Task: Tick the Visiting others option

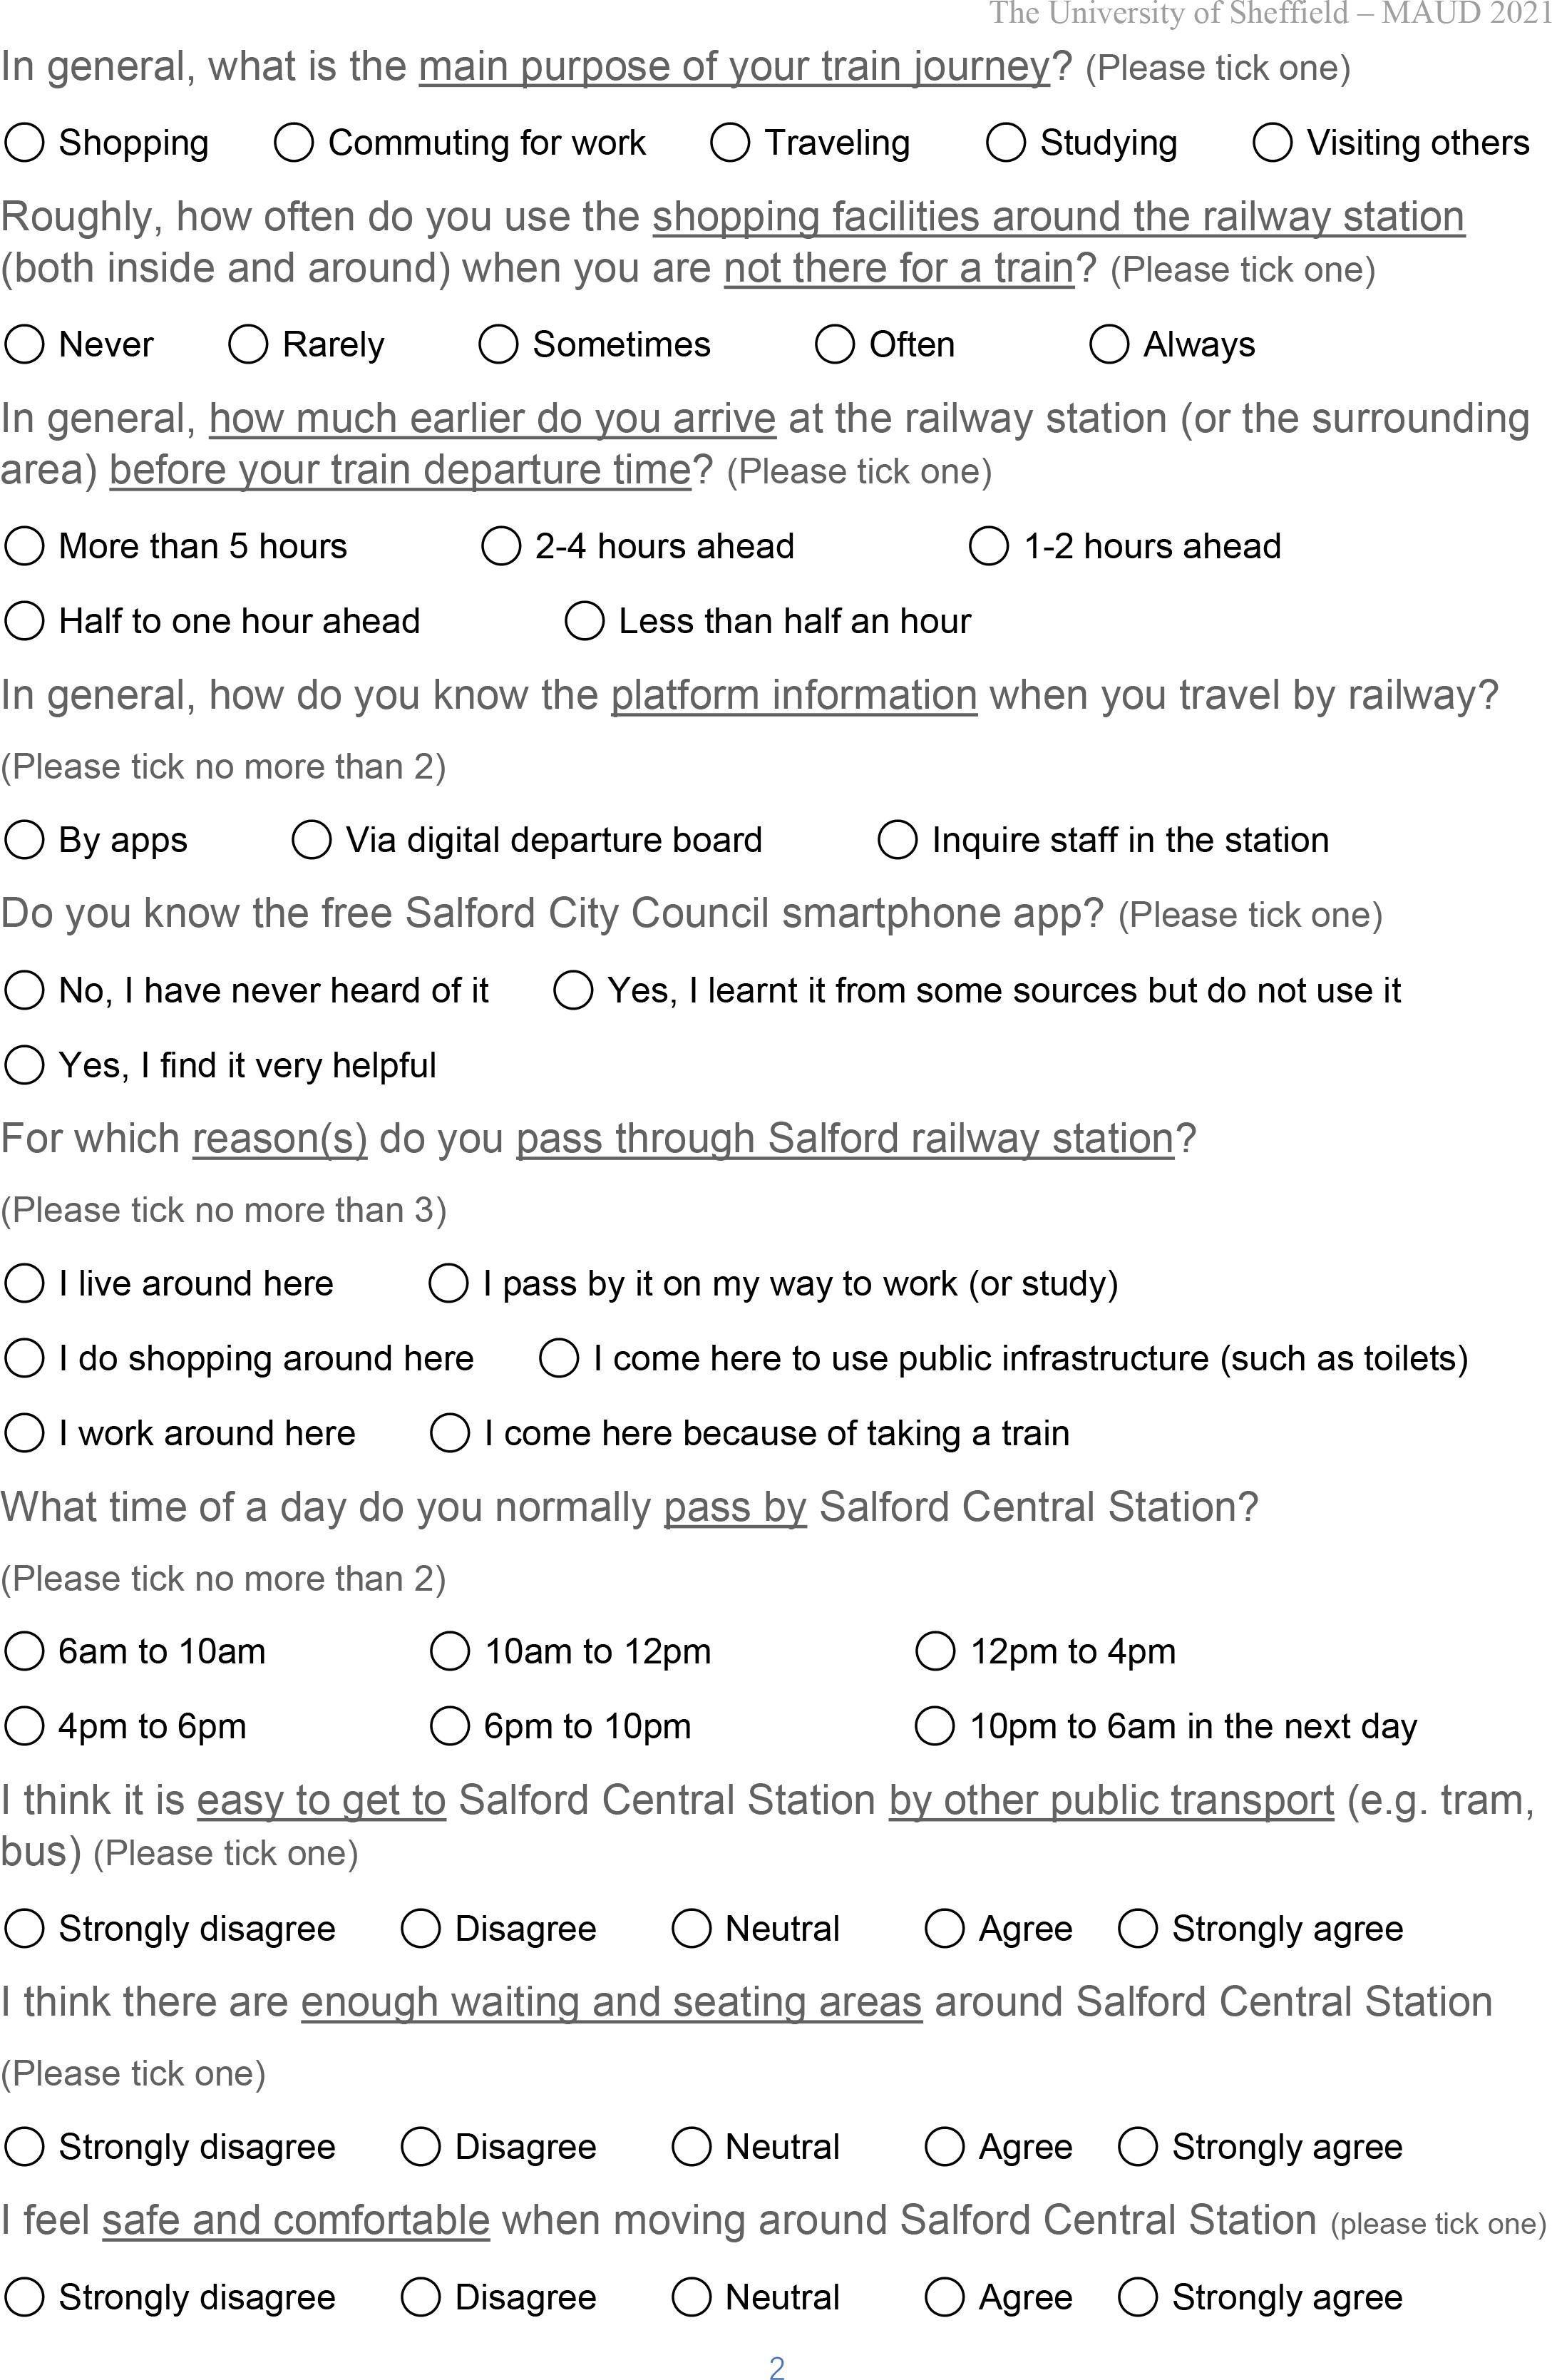Action: click(x=1272, y=143)
